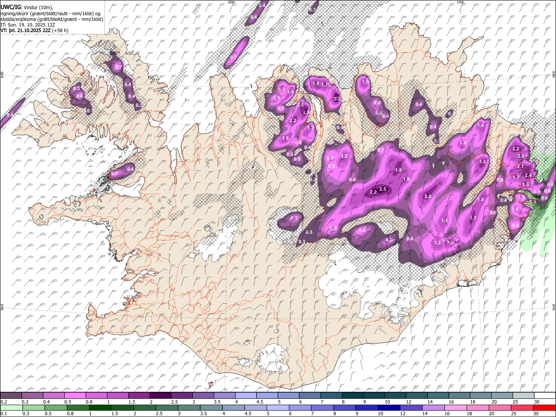Pick the snow legend swatch between 1.5 and 2
The image size is (556, 417).
[139, 396]
